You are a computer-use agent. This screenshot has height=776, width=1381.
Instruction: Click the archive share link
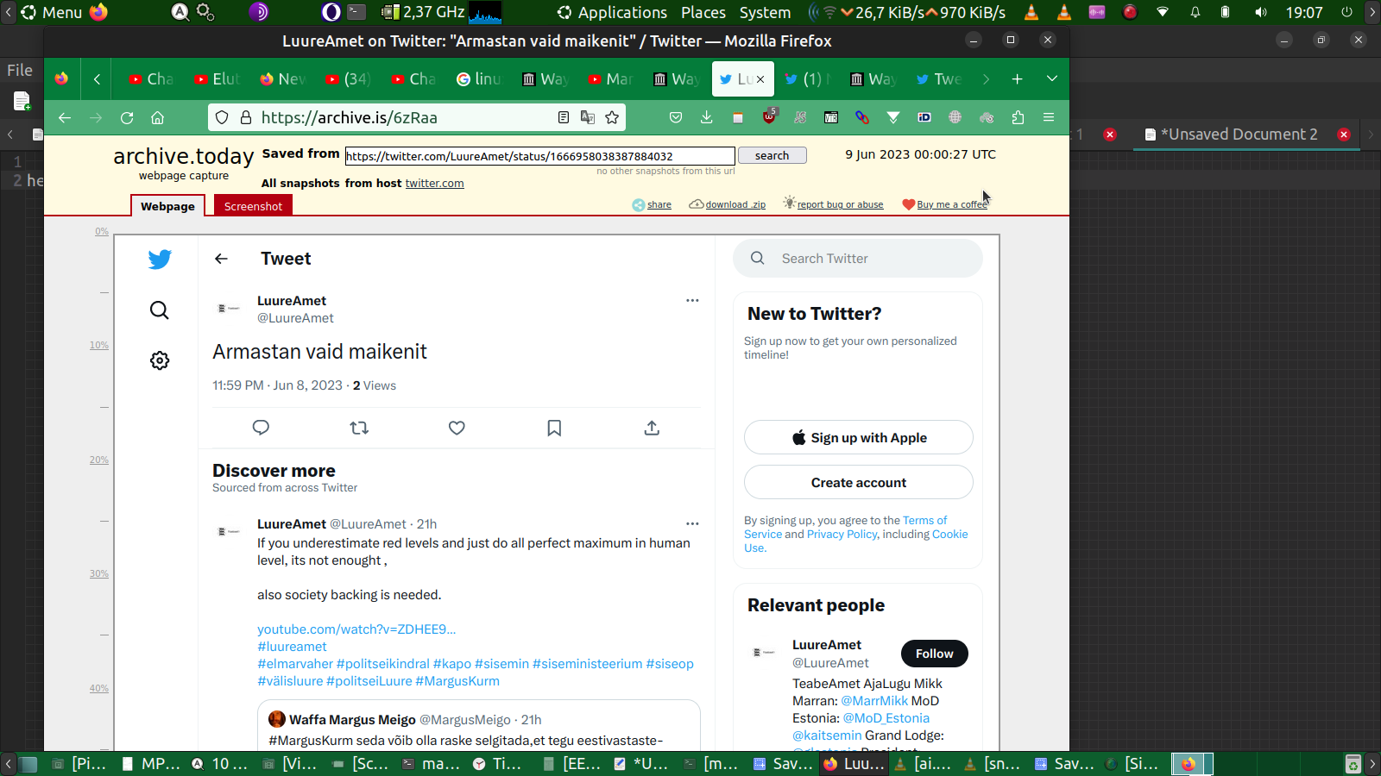point(659,204)
